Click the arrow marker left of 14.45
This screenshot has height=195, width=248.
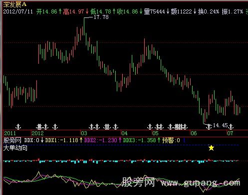click(x=209, y=127)
